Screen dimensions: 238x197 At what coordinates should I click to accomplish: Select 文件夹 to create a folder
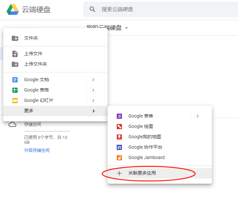click(x=55, y=38)
